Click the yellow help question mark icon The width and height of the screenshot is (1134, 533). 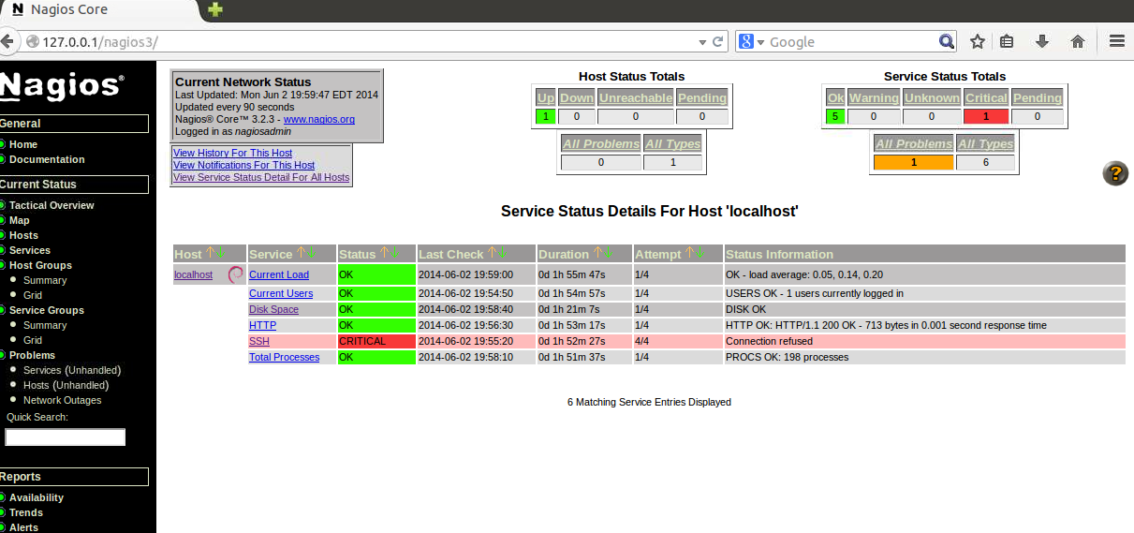[1114, 173]
